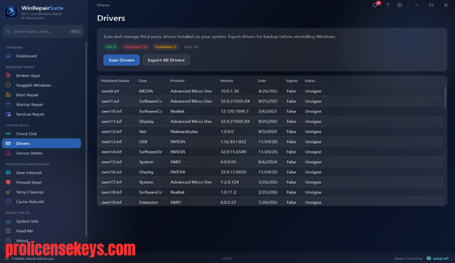Click the driver table vertical scrollbar

(x=445, y=97)
